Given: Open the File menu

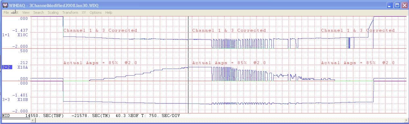Looking at the screenshot, I should tap(6, 12).
